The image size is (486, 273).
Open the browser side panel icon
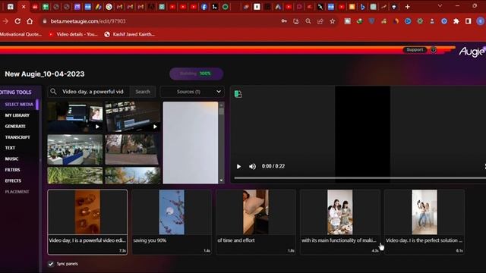point(468,21)
